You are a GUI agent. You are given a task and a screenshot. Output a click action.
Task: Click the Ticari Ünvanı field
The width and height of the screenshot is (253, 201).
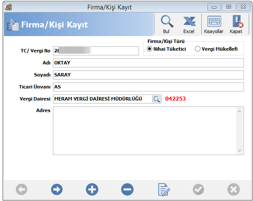(148, 87)
